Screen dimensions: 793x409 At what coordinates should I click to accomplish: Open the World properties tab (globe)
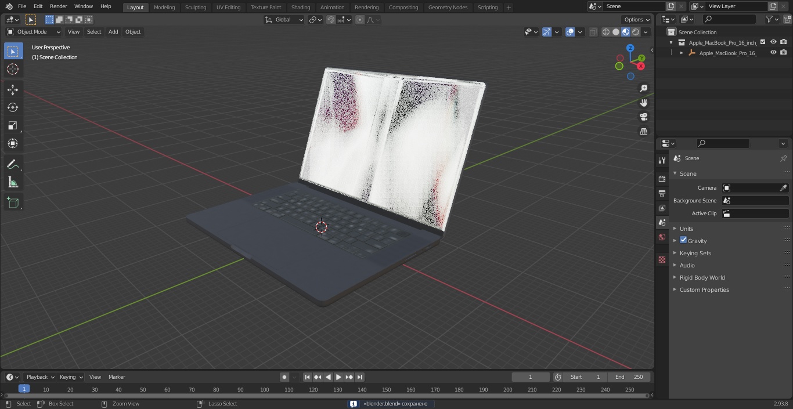tap(662, 237)
